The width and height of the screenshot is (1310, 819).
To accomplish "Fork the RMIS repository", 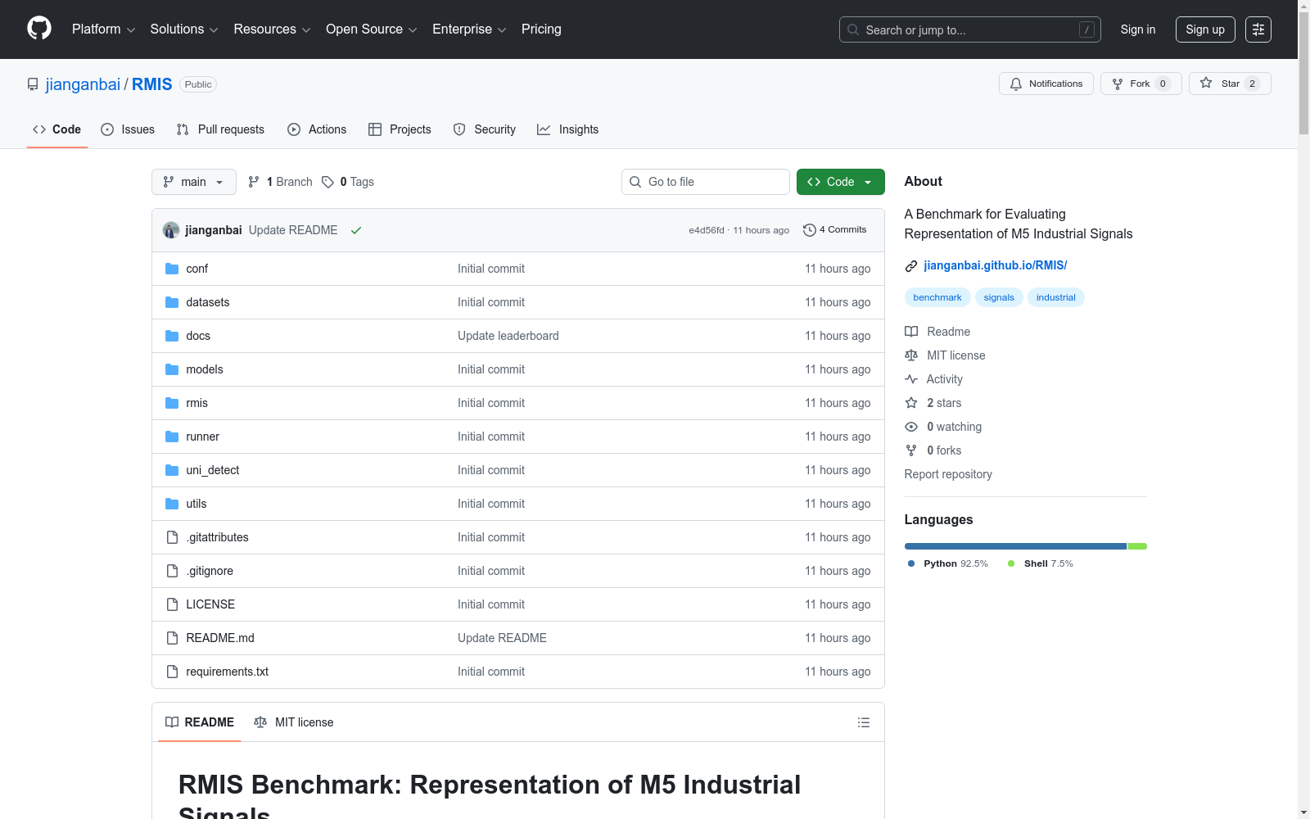I will pos(1141,84).
